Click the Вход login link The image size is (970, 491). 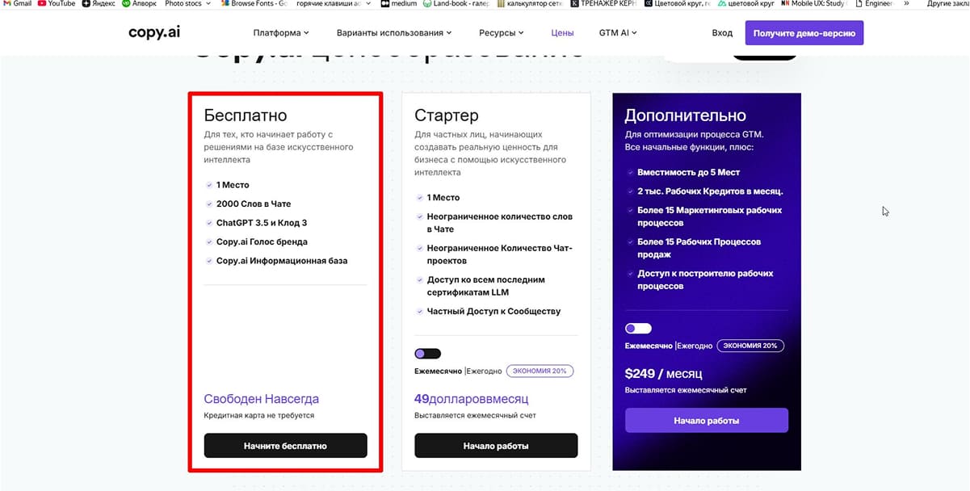tap(722, 33)
